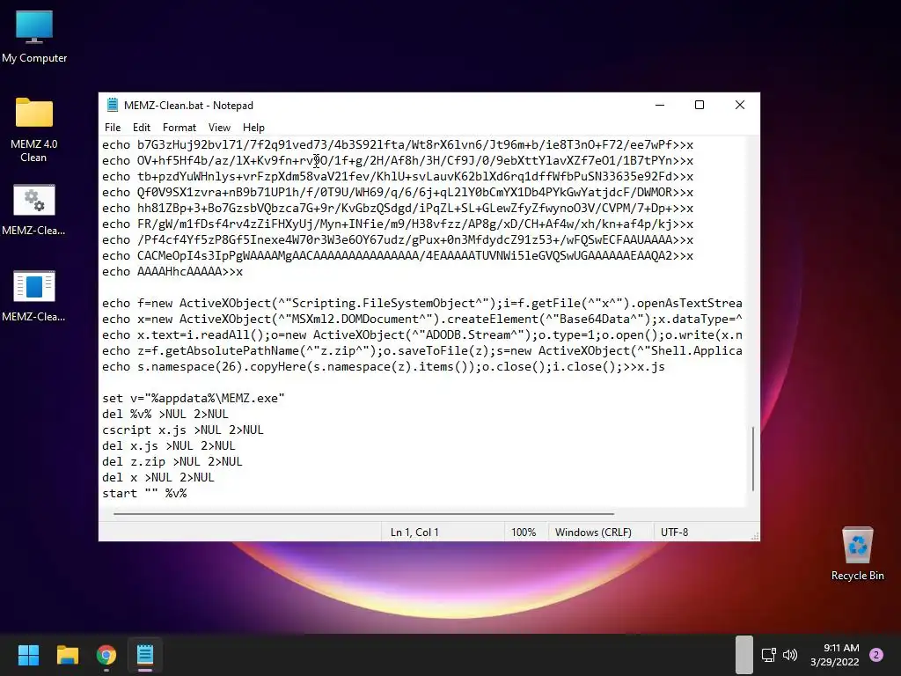Click 'Windows (CRLF)' status bar entry
The width and height of the screenshot is (901, 676).
(x=593, y=533)
